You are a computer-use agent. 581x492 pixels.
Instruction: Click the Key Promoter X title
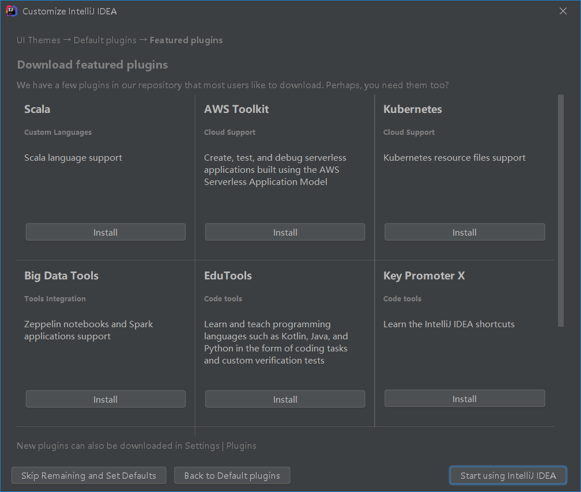[424, 275]
